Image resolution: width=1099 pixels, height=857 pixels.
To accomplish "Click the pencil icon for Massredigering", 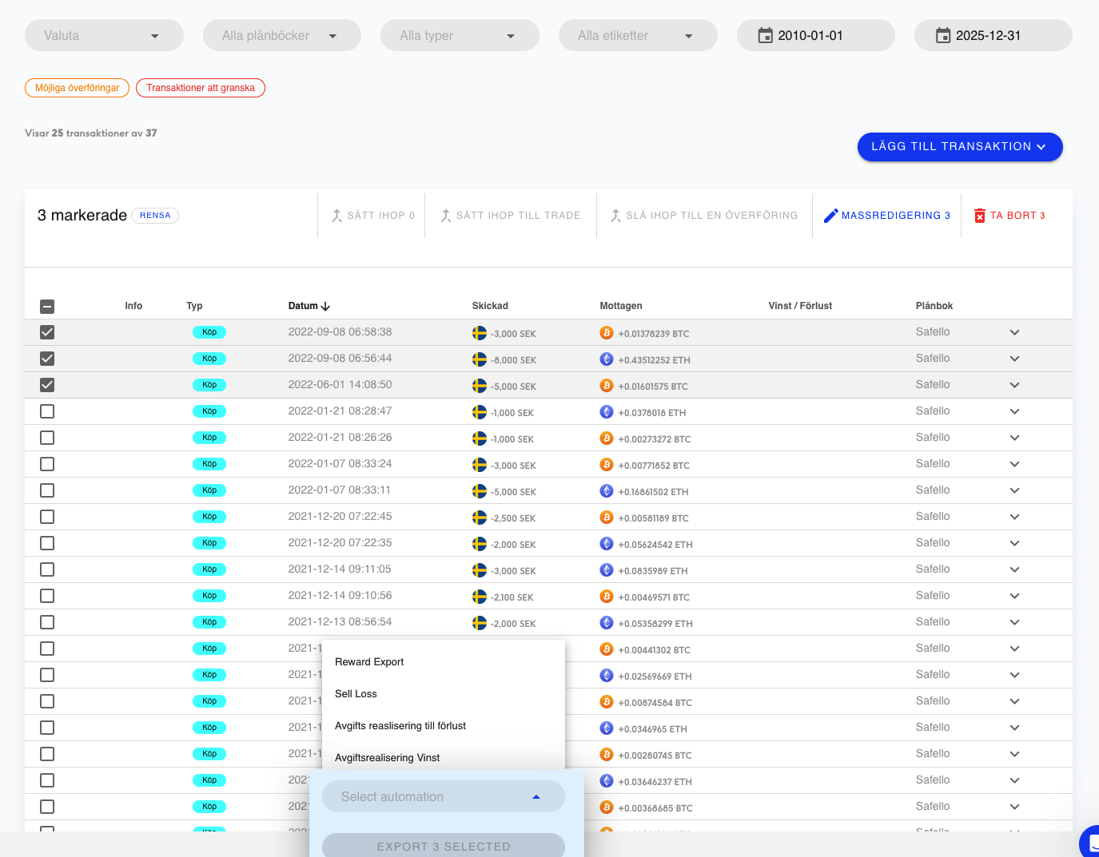I will pyautogui.click(x=831, y=216).
